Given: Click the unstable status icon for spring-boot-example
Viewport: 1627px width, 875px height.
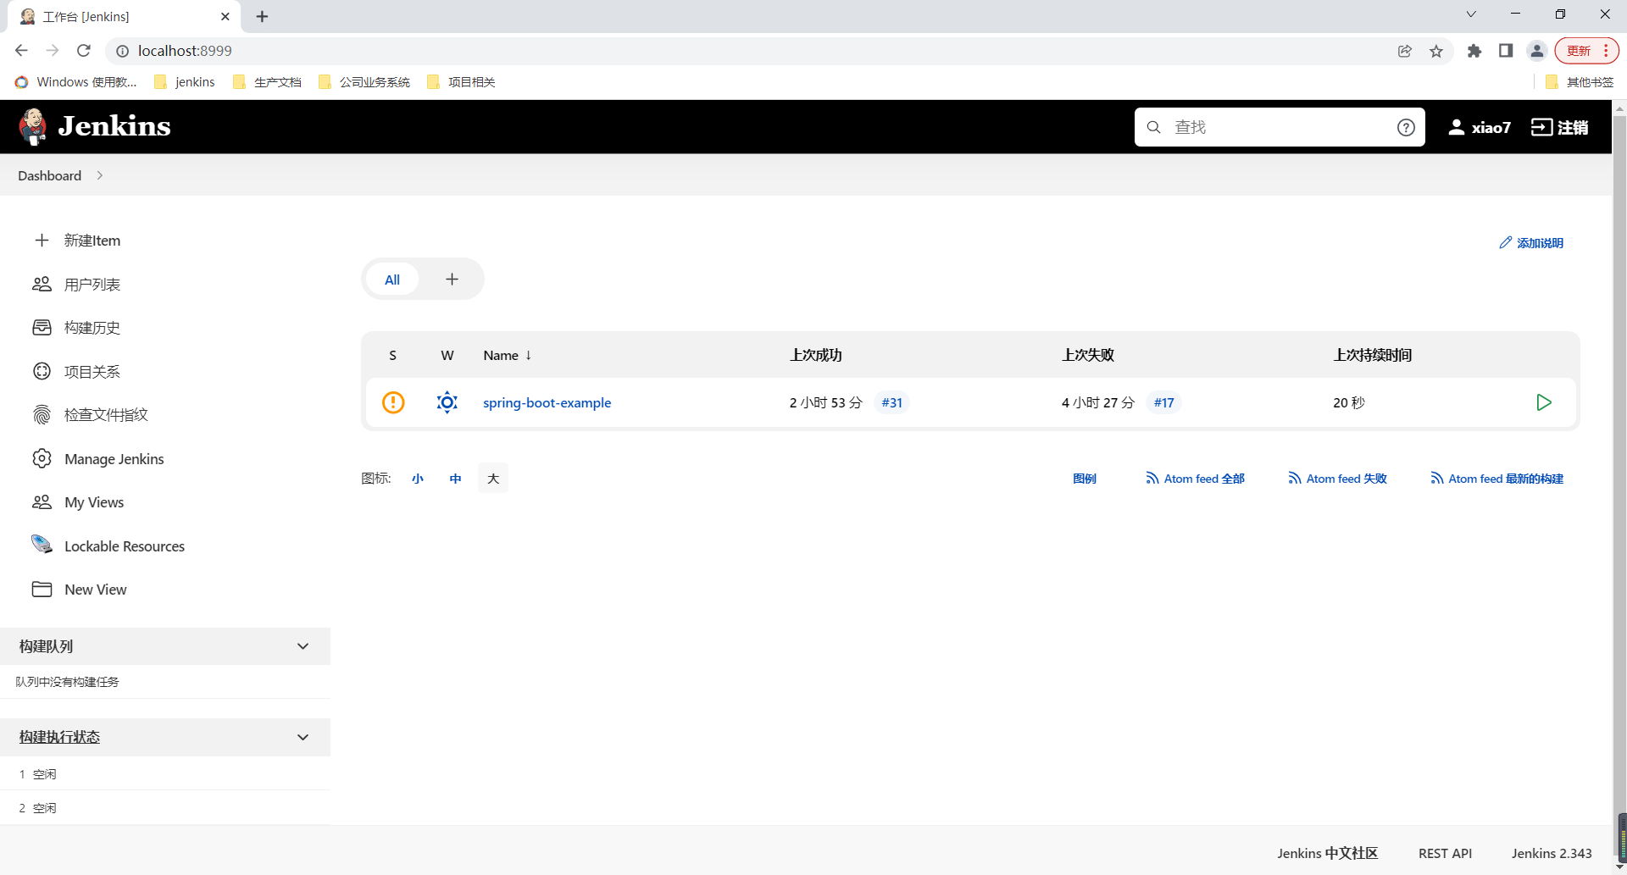Looking at the screenshot, I should [x=393, y=402].
